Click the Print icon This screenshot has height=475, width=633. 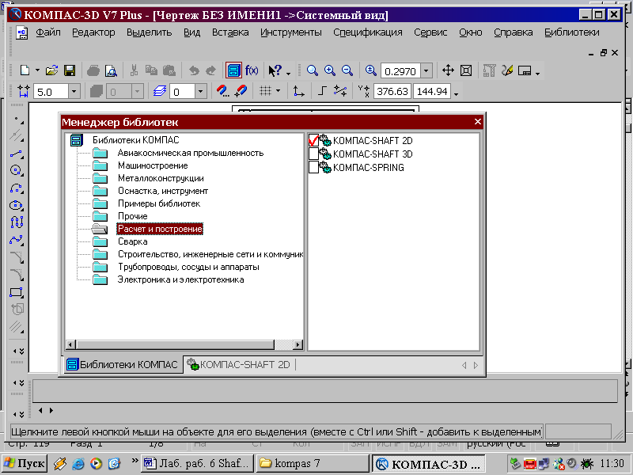pyautogui.click(x=93, y=70)
